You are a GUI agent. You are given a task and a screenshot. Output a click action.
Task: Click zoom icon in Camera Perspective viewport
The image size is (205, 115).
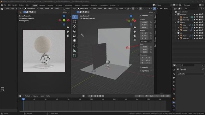pyautogui.click(x=68, y=27)
